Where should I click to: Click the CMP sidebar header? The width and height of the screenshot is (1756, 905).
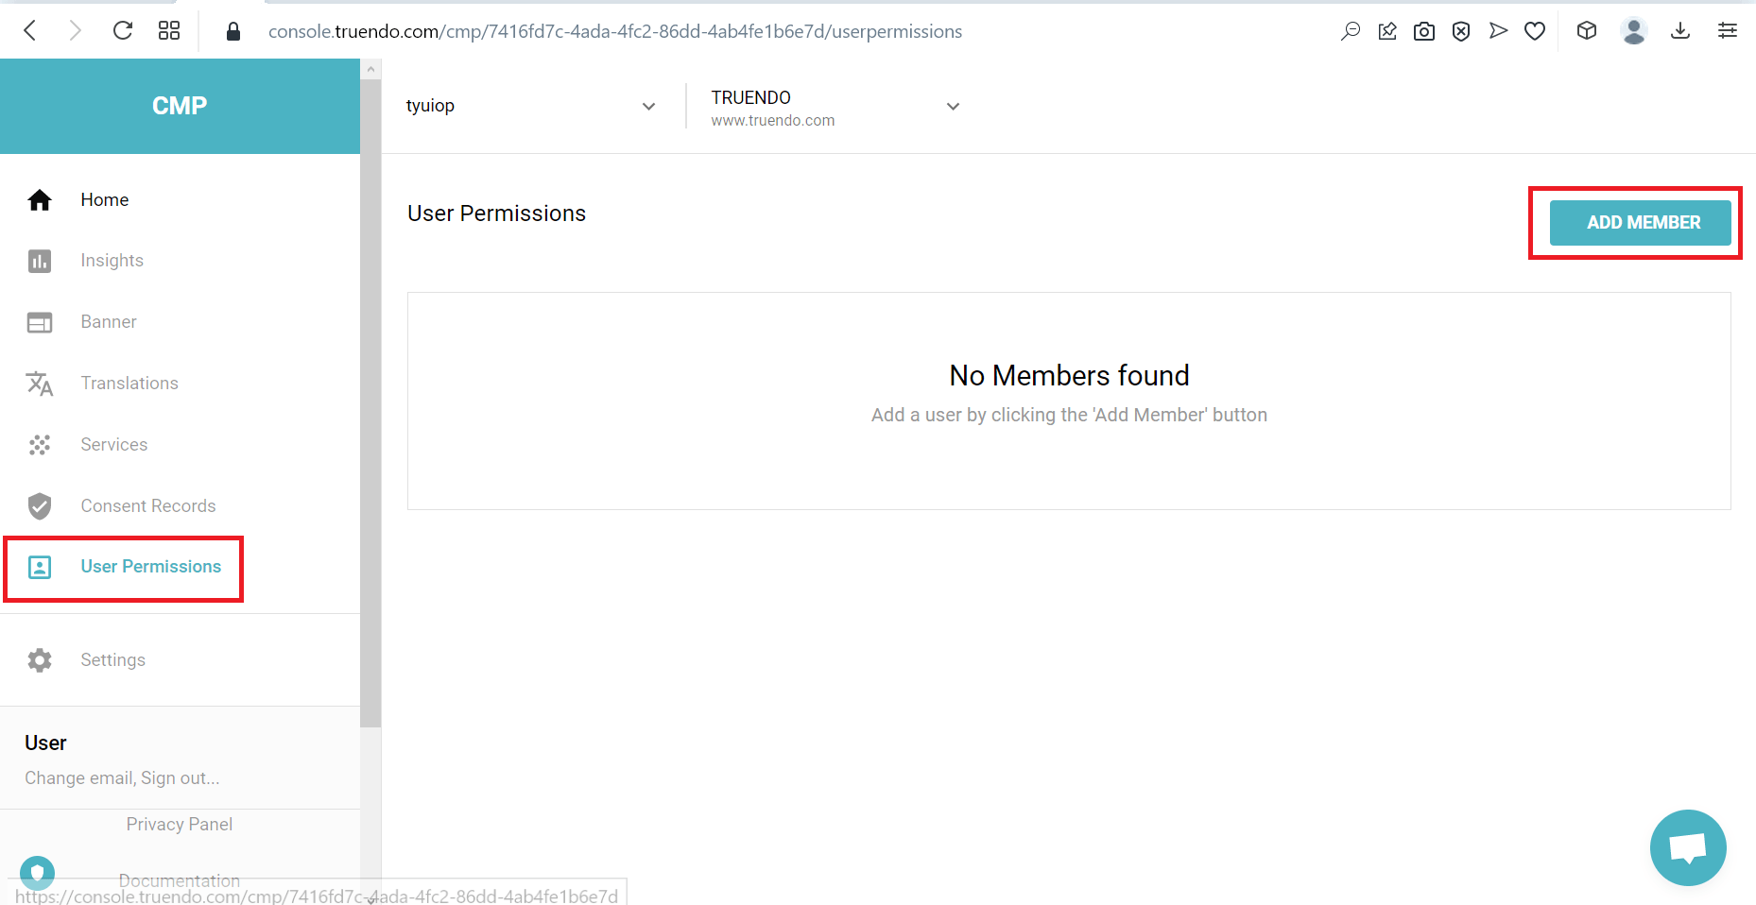coord(180,106)
